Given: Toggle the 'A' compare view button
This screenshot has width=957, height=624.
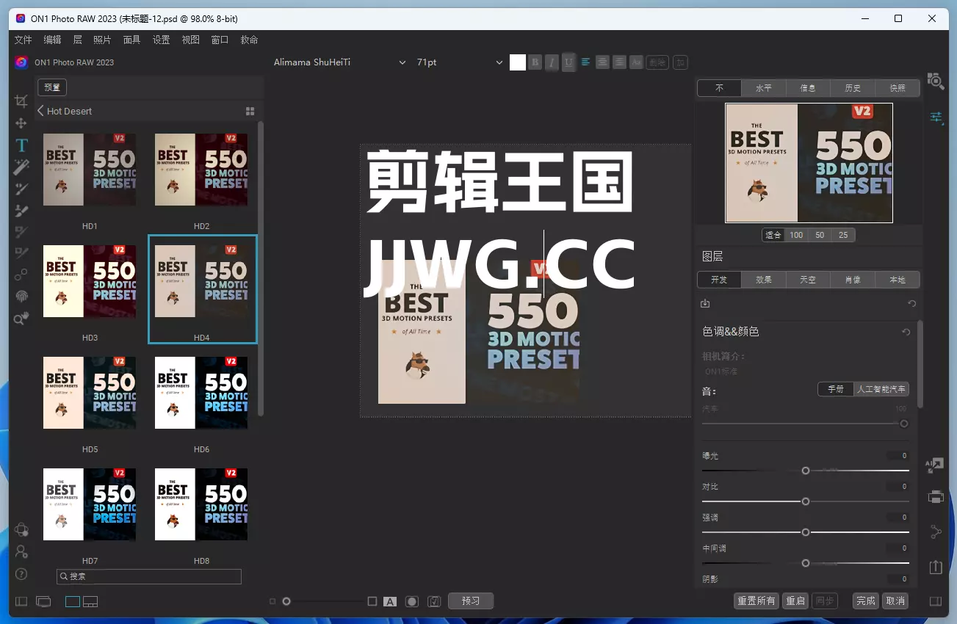Looking at the screenshot, I should (x=390, y=601).
